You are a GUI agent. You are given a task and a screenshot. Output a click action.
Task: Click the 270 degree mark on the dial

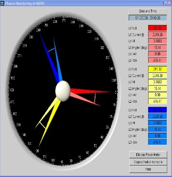click(x=64, y=20)
